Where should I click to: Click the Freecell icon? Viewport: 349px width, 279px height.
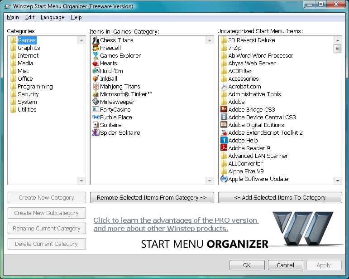pyautogui.click(x=96, y=48)
